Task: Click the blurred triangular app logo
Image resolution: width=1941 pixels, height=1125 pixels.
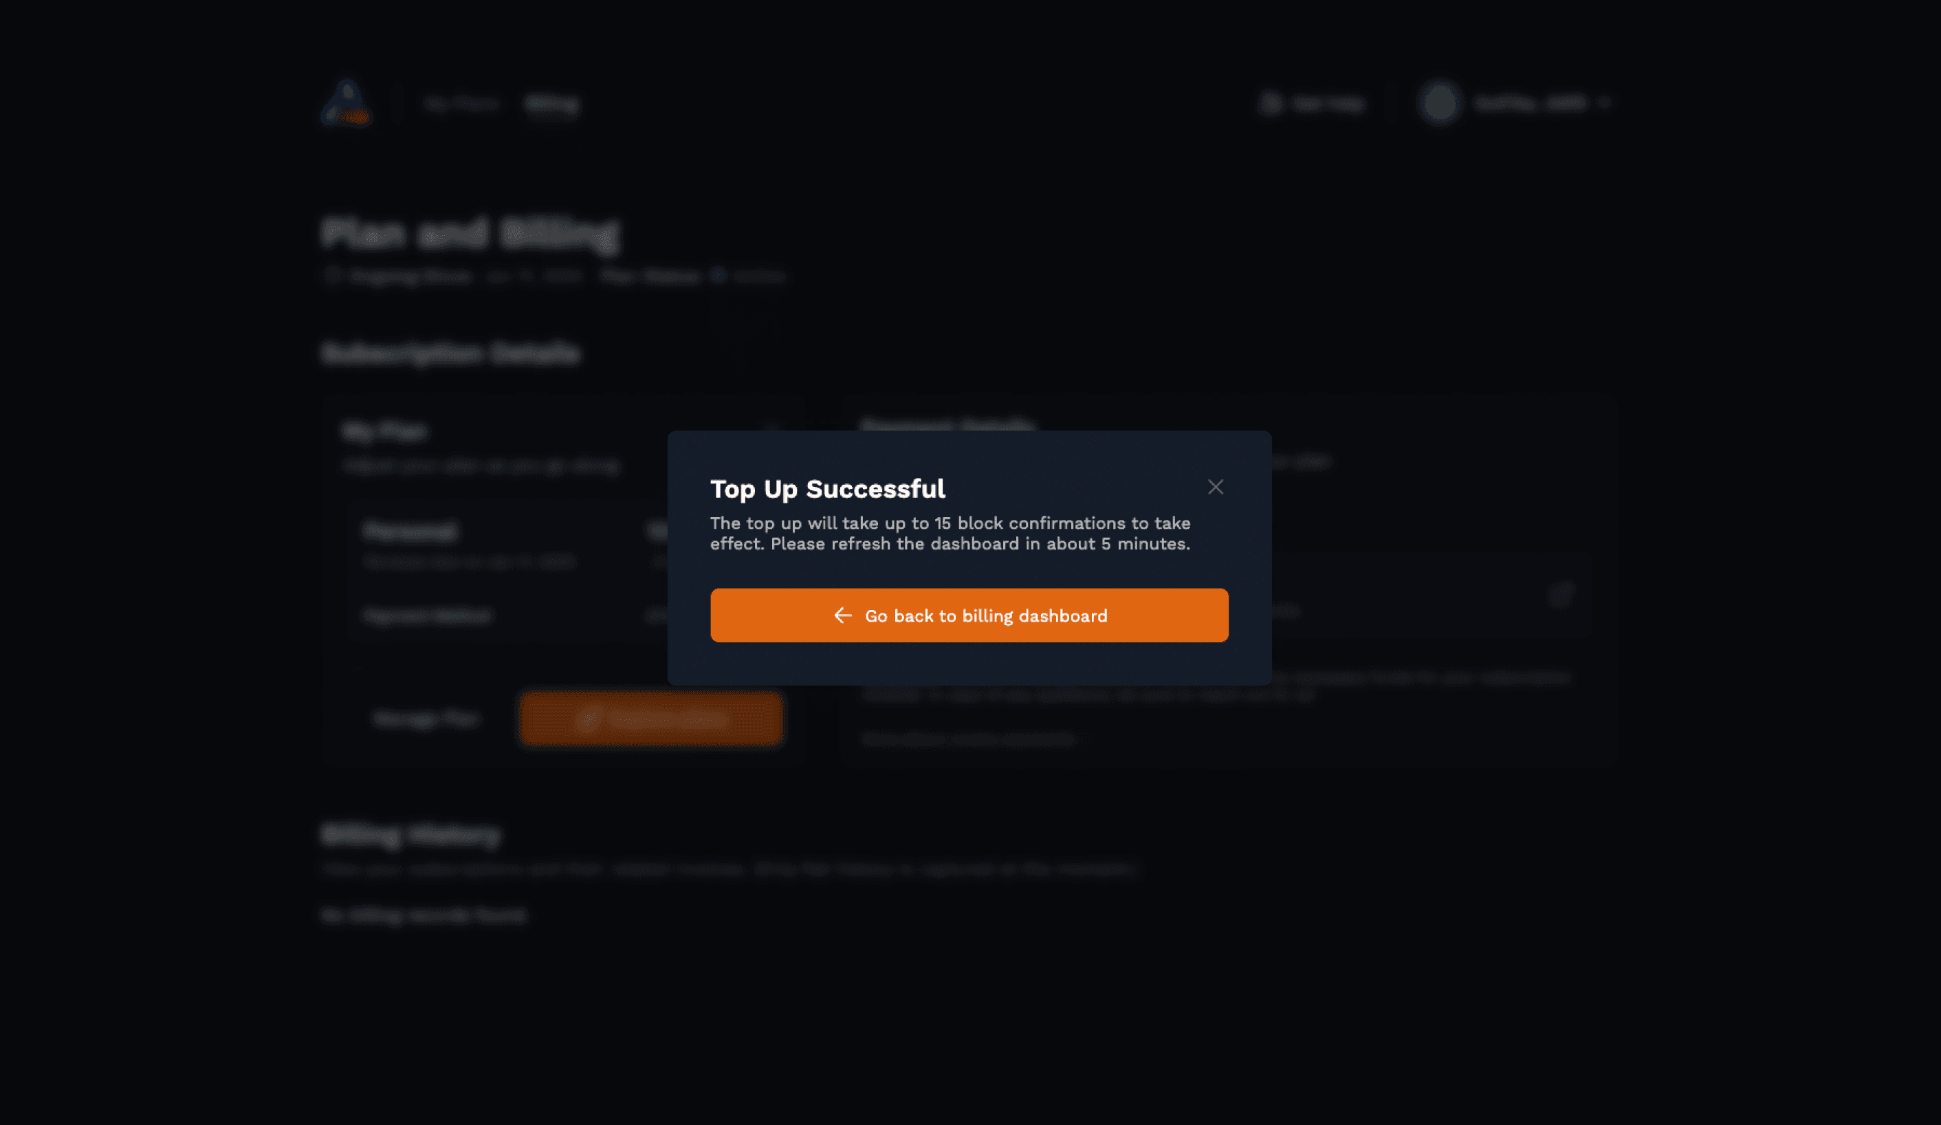Action: [x=346, y=102]
